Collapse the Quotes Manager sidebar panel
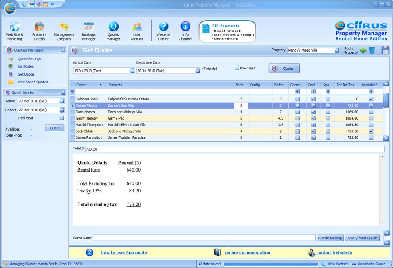This screenshot has width=393, height=268. pyautogui.click(x=63, y=50)
